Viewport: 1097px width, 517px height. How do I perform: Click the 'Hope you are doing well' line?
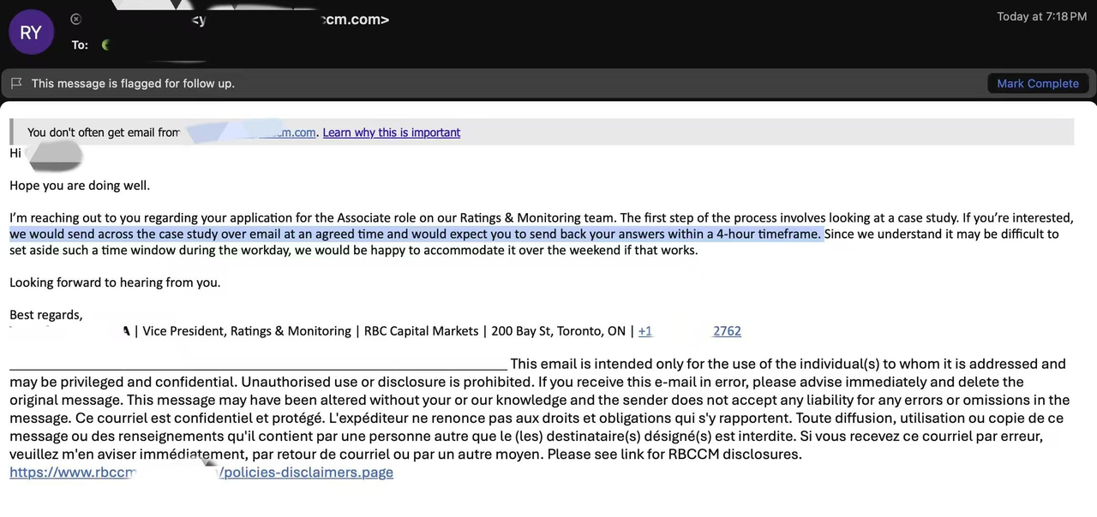(x=80, y=186)
